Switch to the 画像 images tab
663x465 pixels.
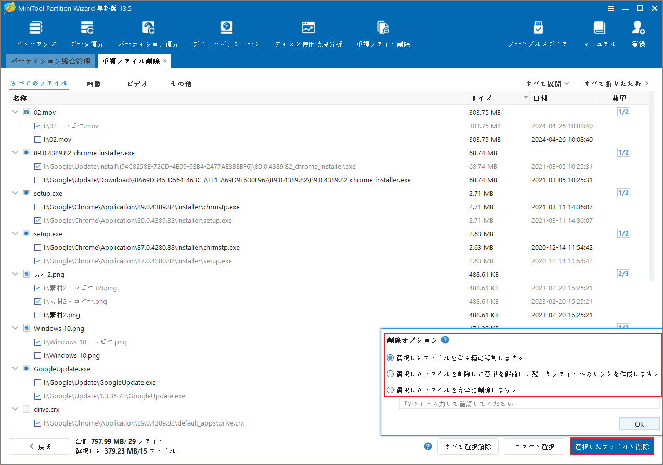93,83
